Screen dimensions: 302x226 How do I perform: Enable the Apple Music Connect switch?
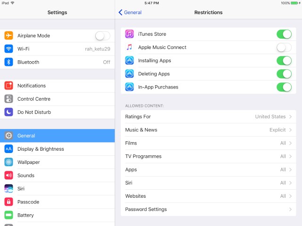tap(284, 48)
